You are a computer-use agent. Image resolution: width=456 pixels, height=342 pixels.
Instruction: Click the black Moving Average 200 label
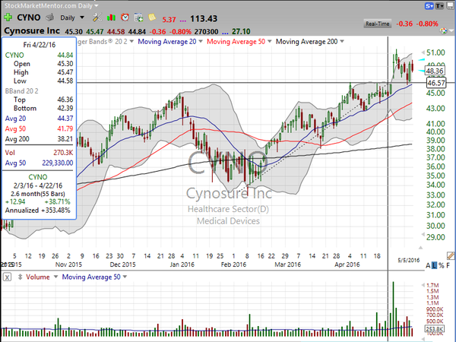coord(306,42)
